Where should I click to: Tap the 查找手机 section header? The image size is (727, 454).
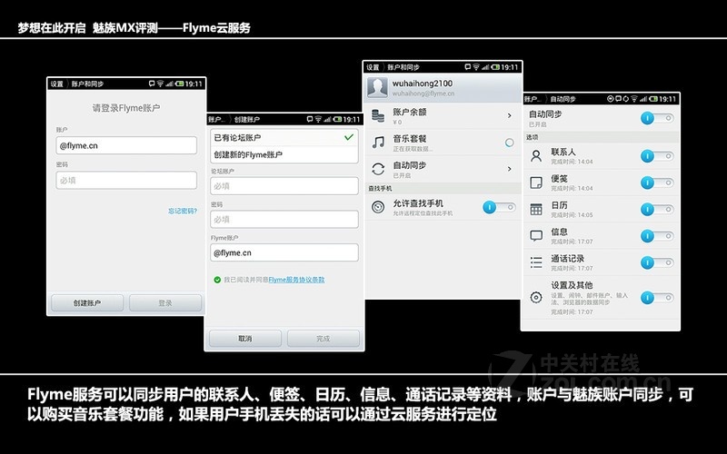click(380, 189)
